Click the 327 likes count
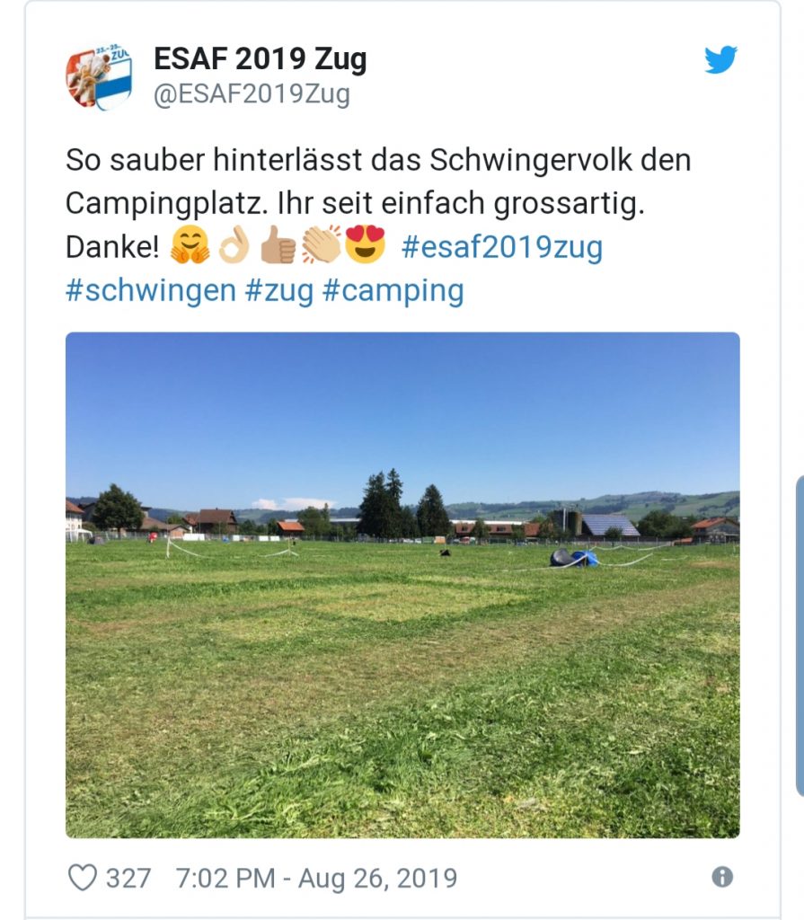 click(128, 879)
